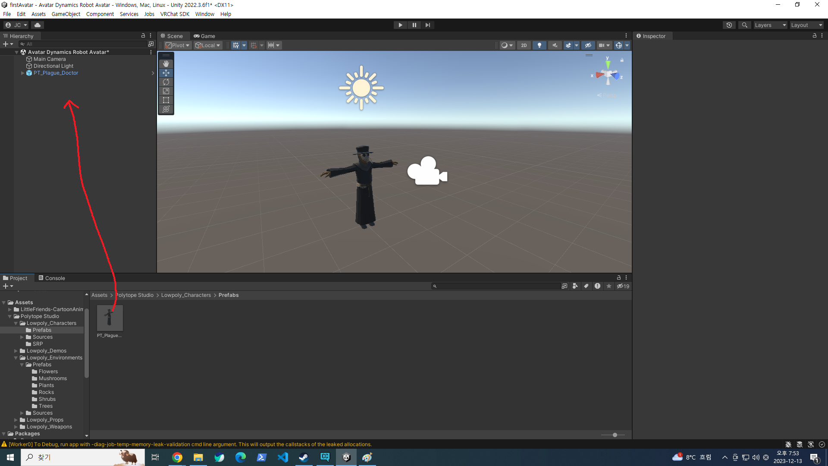Select Main Camera in Hierarchy
828x466 pixels.
pos(50,59)
